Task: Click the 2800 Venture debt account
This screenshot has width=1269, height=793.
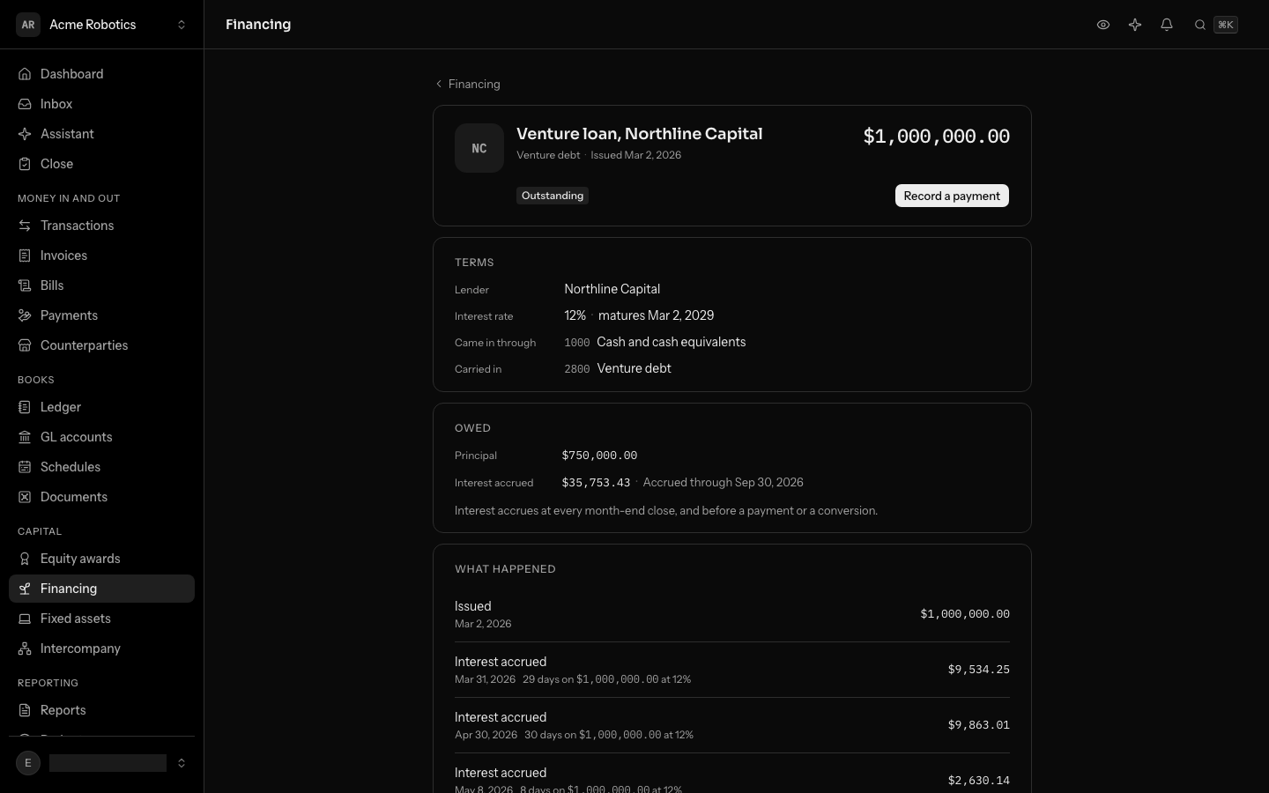Action: click(x=618, y=368)
